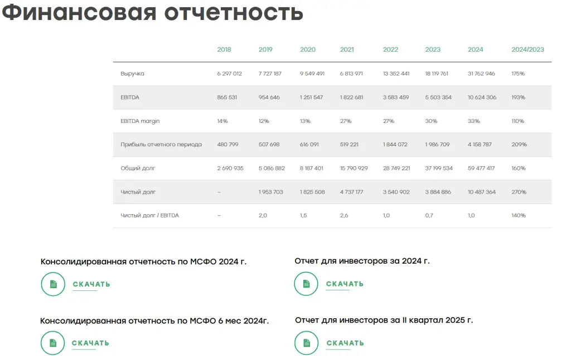Select the 2023 column header
The width and height of the screenshot is (571, 356).
click(433, 50)
